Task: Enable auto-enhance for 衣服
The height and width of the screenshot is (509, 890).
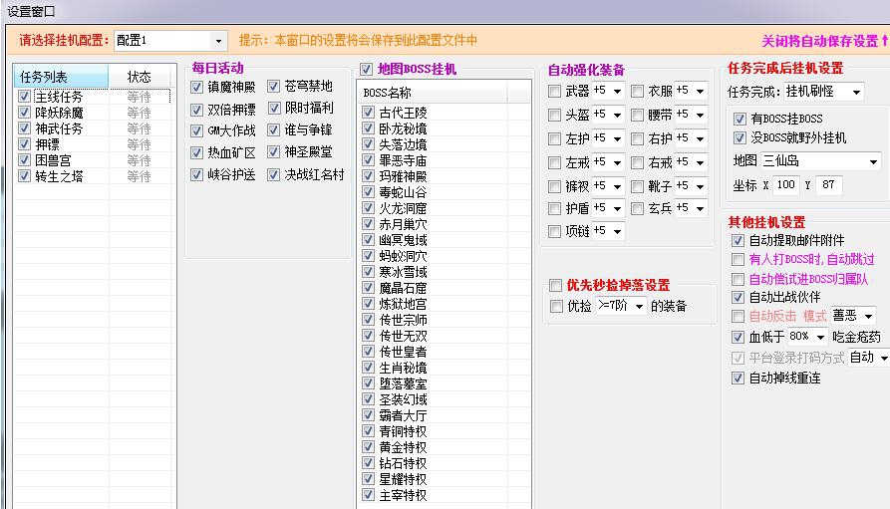Action: 638,91
